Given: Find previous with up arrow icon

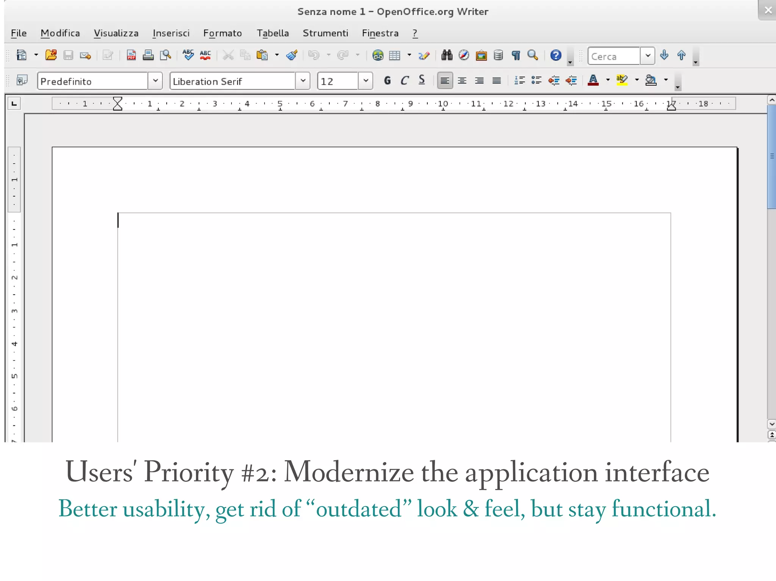Looking at the screenshot, I should click(x=681, y=55).
